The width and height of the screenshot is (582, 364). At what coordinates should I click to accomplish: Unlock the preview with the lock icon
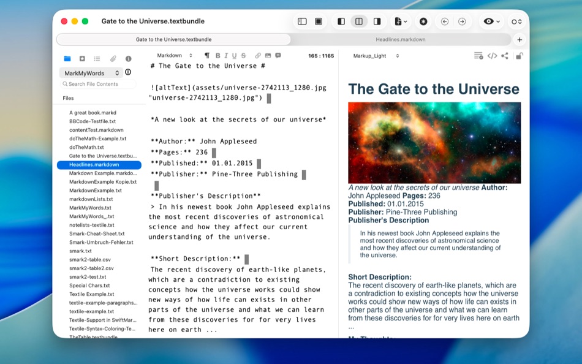click(518, 55)
